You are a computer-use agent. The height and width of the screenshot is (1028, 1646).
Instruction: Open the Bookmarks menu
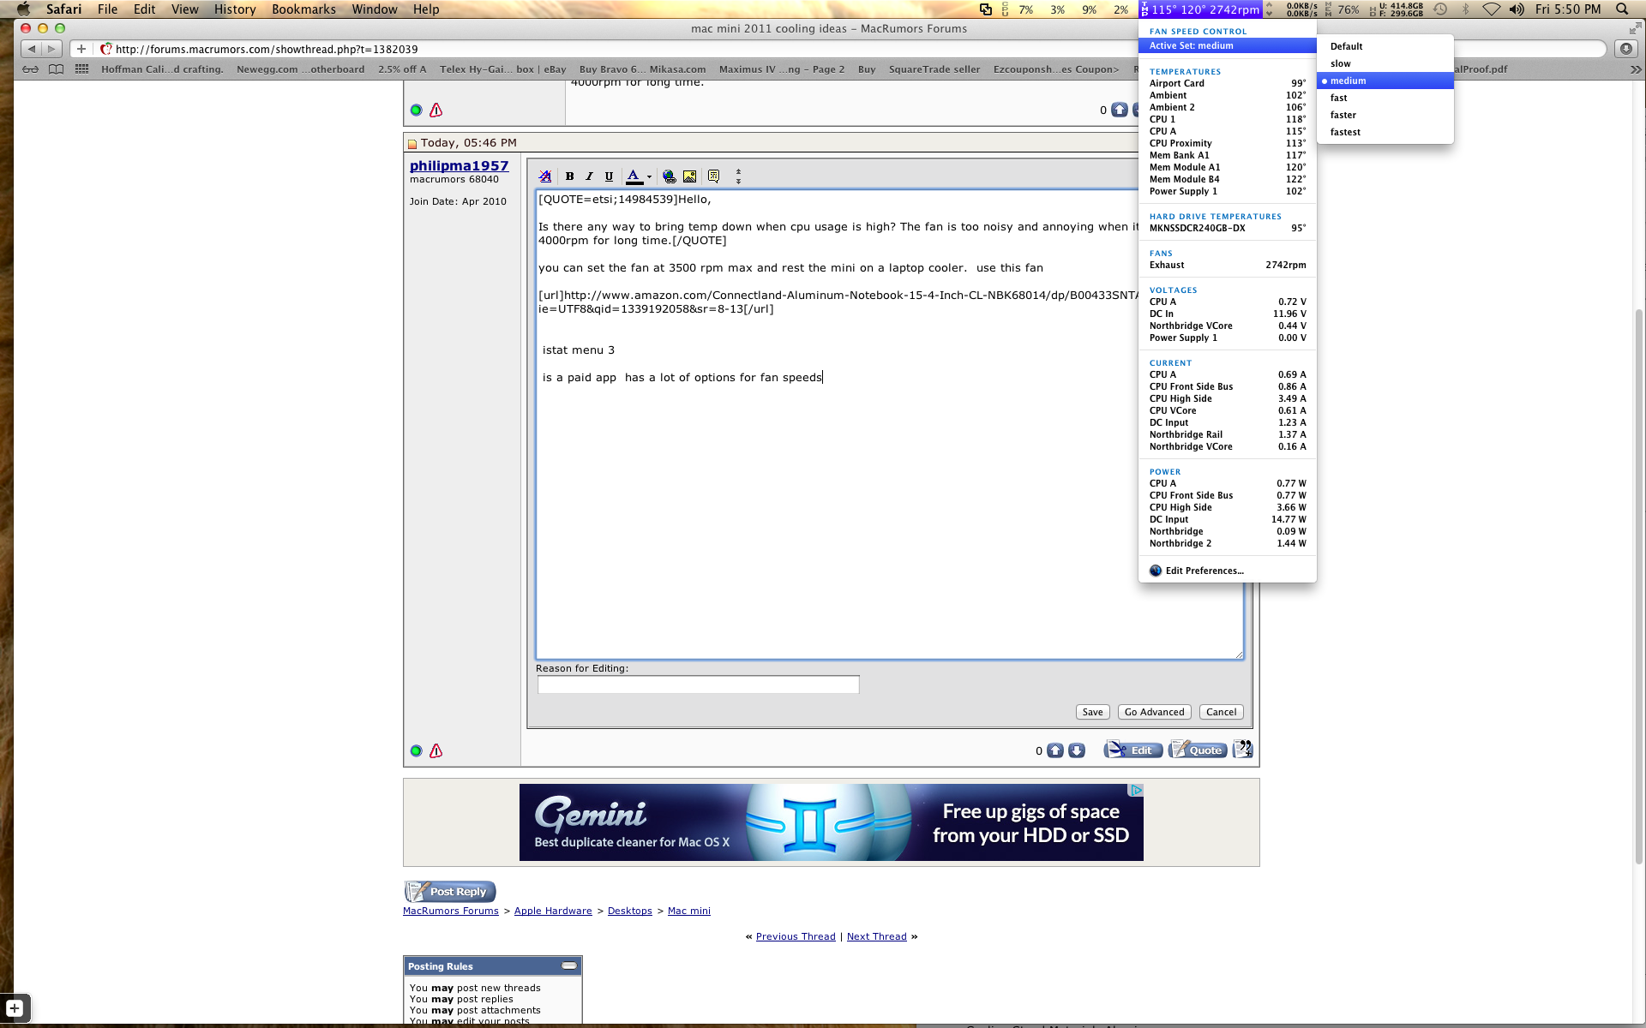pyautogui.click(x=303, y=9)
